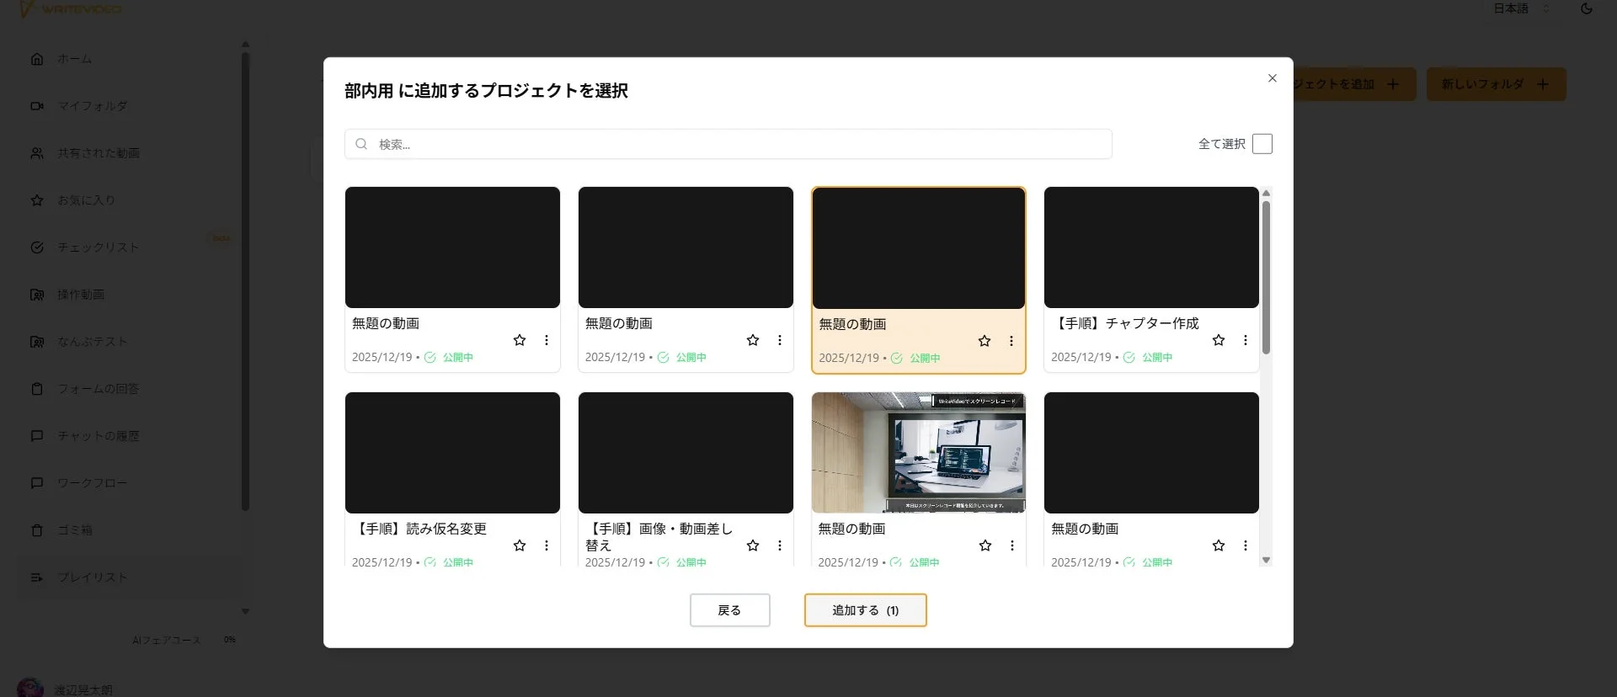Open ワークフロー in the sidebar

click(x=92, y=483)
